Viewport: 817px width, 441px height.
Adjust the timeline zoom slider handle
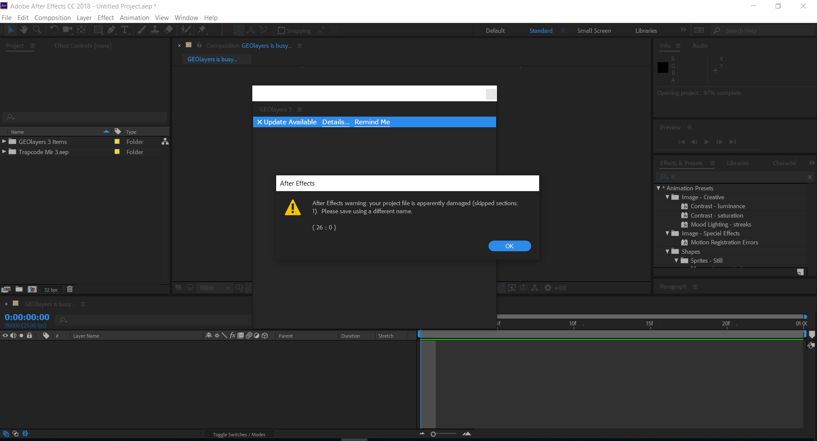coord(433,434)
